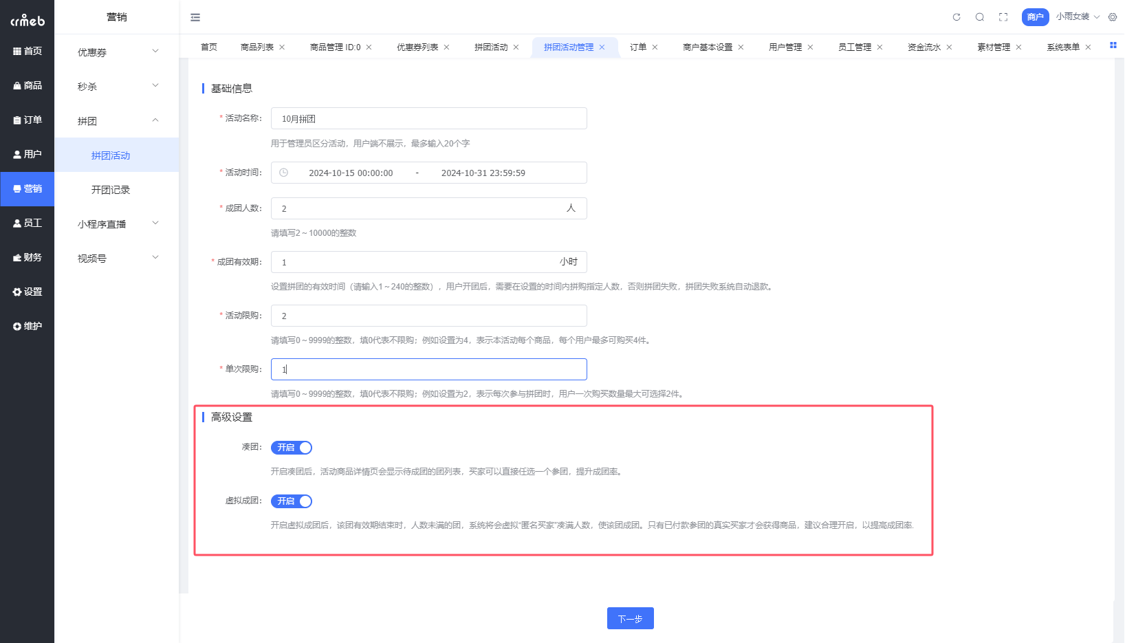Select the 商品 icon in the sidebar

[x=28, y=85]
